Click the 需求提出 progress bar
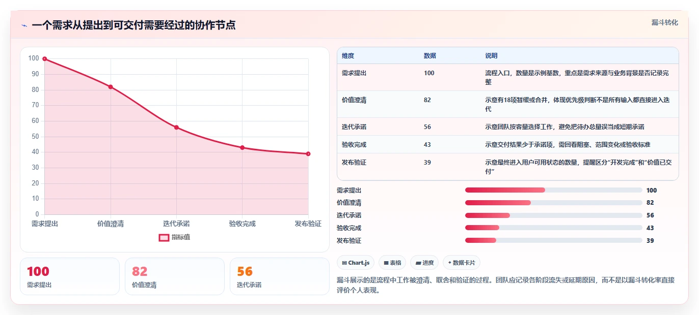The height and width of the screenshot is (315, 699). click(x=554, y=190)
